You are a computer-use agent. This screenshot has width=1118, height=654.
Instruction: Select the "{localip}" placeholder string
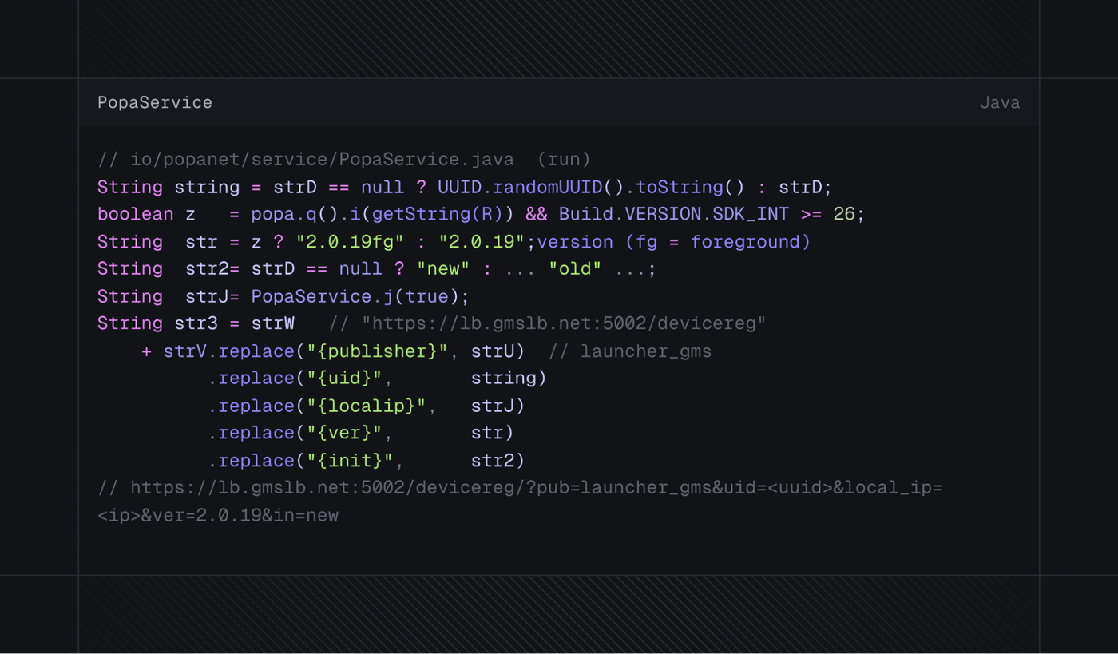coord(367,406)
